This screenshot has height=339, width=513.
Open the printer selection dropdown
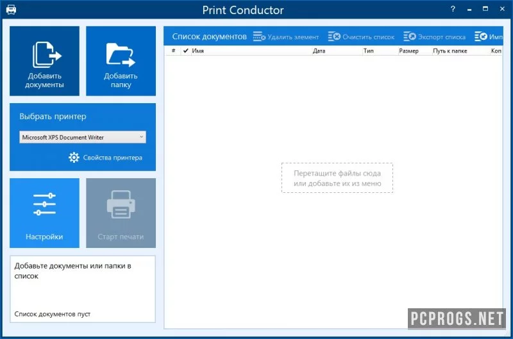(x=83, y=137)
